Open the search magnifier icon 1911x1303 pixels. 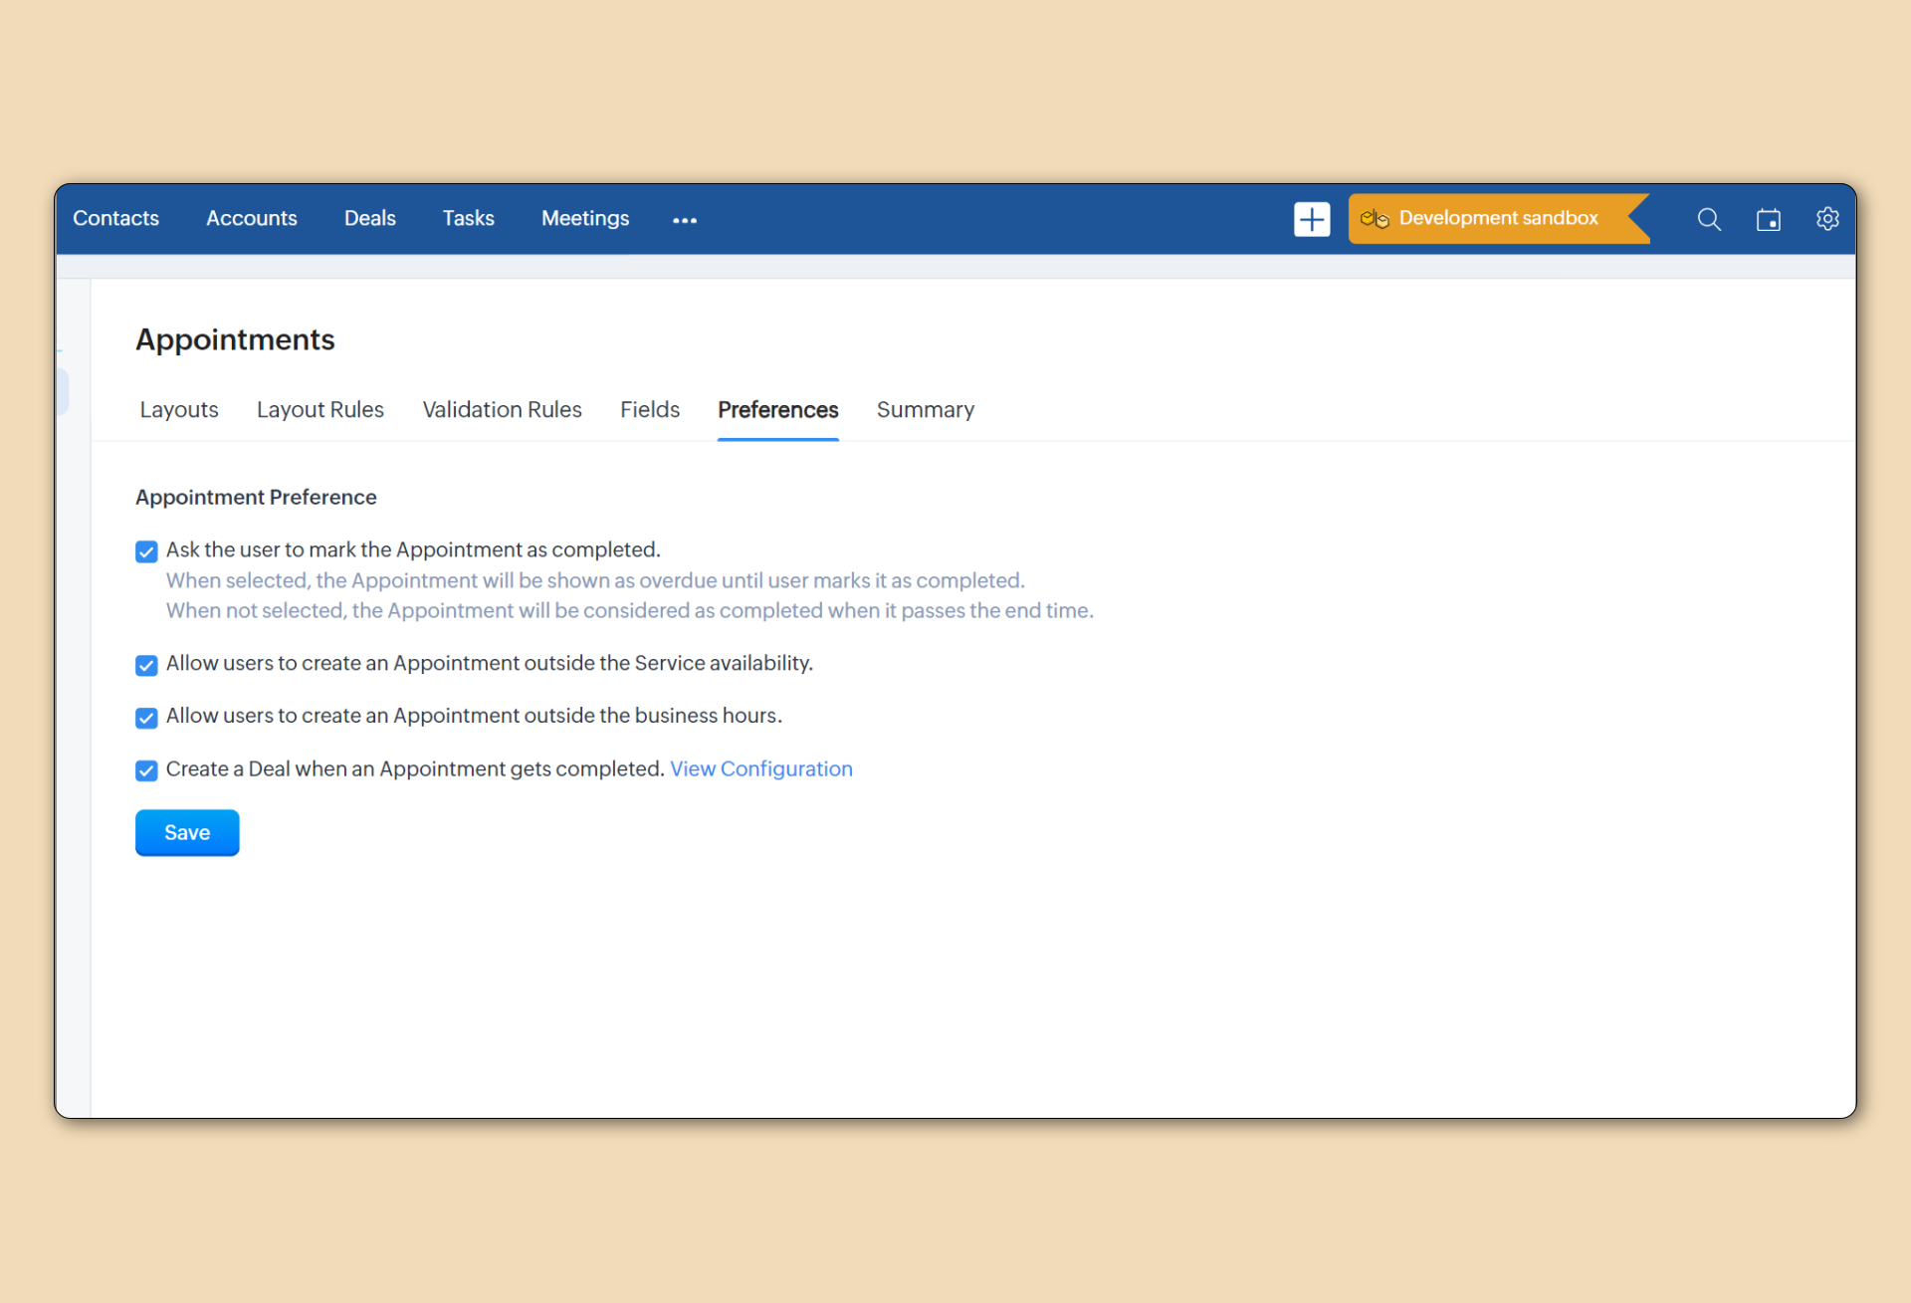tap(1708, 219)
